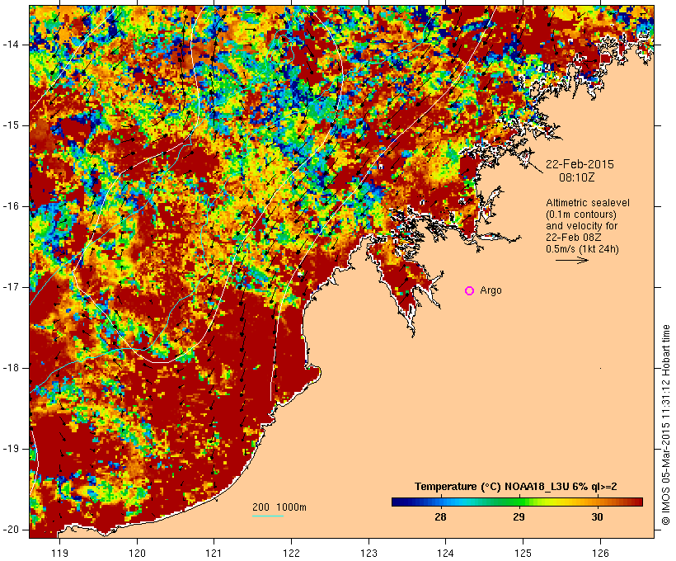Click the -15 latitude axis label
The height and width of the screenshot is (561, 676).
point(10,125)
